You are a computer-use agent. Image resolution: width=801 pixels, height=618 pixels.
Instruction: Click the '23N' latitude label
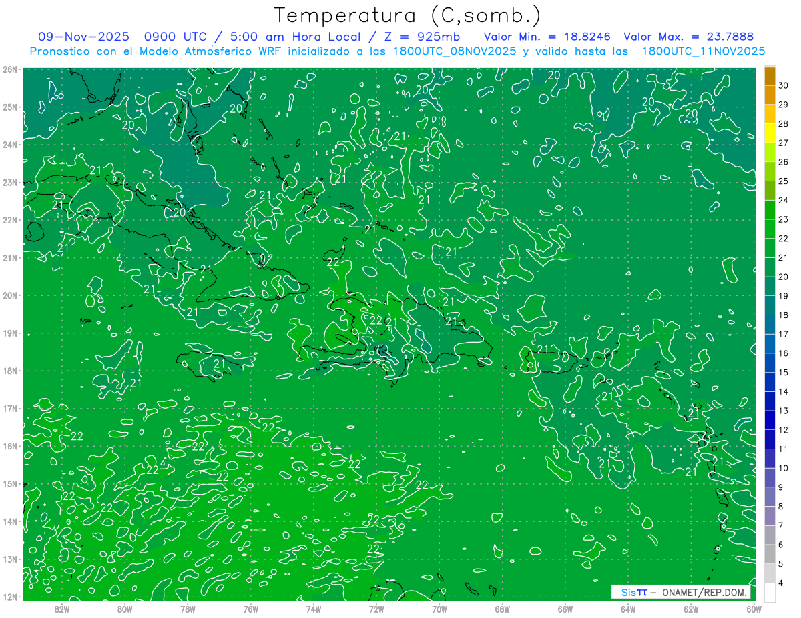[9, 182]
